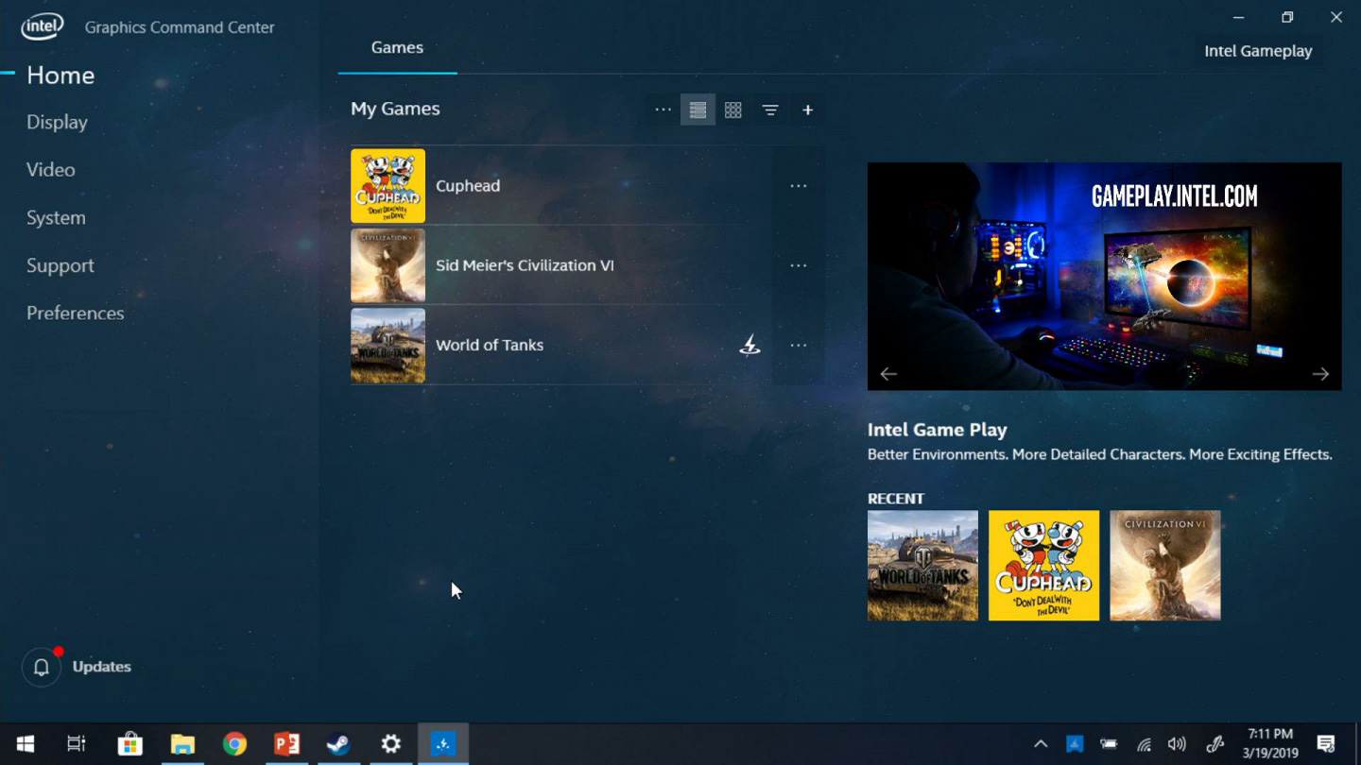Screen dimensions: 1361x765
Task: Open Steam from the taskbar
Action: [338, 744]
